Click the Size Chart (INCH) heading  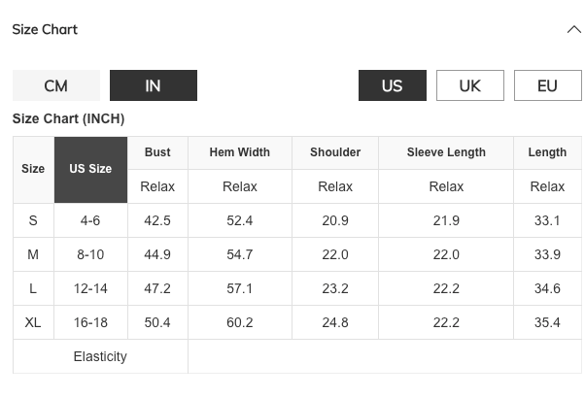pos(68,119)
